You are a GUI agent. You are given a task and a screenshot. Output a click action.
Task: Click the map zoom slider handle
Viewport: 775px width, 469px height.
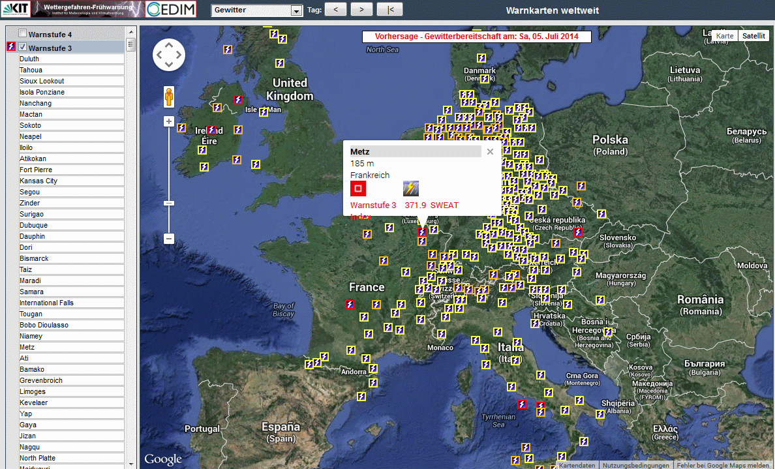169,203
